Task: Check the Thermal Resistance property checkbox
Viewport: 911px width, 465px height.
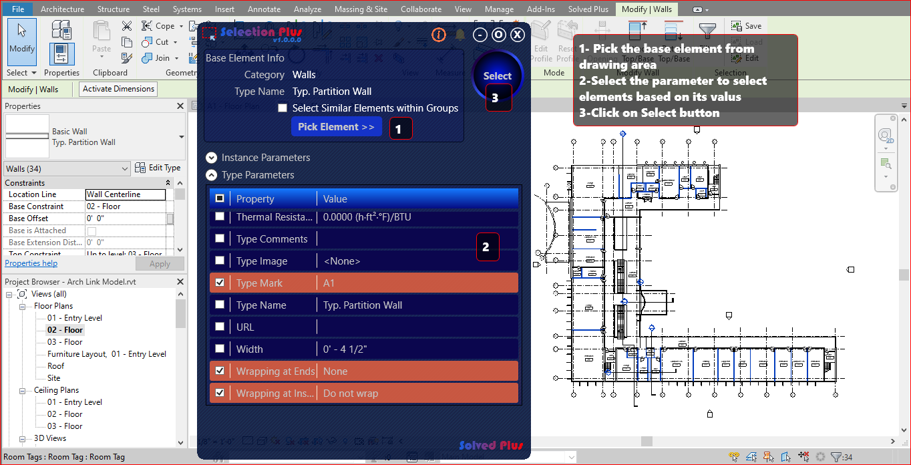Action: point(220,216)
